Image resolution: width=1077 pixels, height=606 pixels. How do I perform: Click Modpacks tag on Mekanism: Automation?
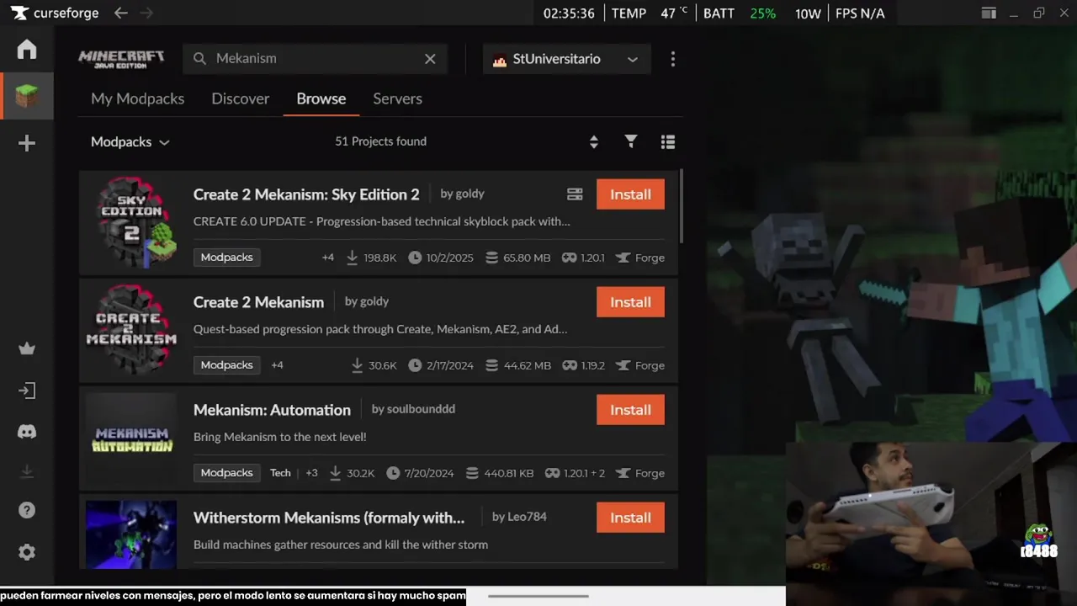(226, 473)
